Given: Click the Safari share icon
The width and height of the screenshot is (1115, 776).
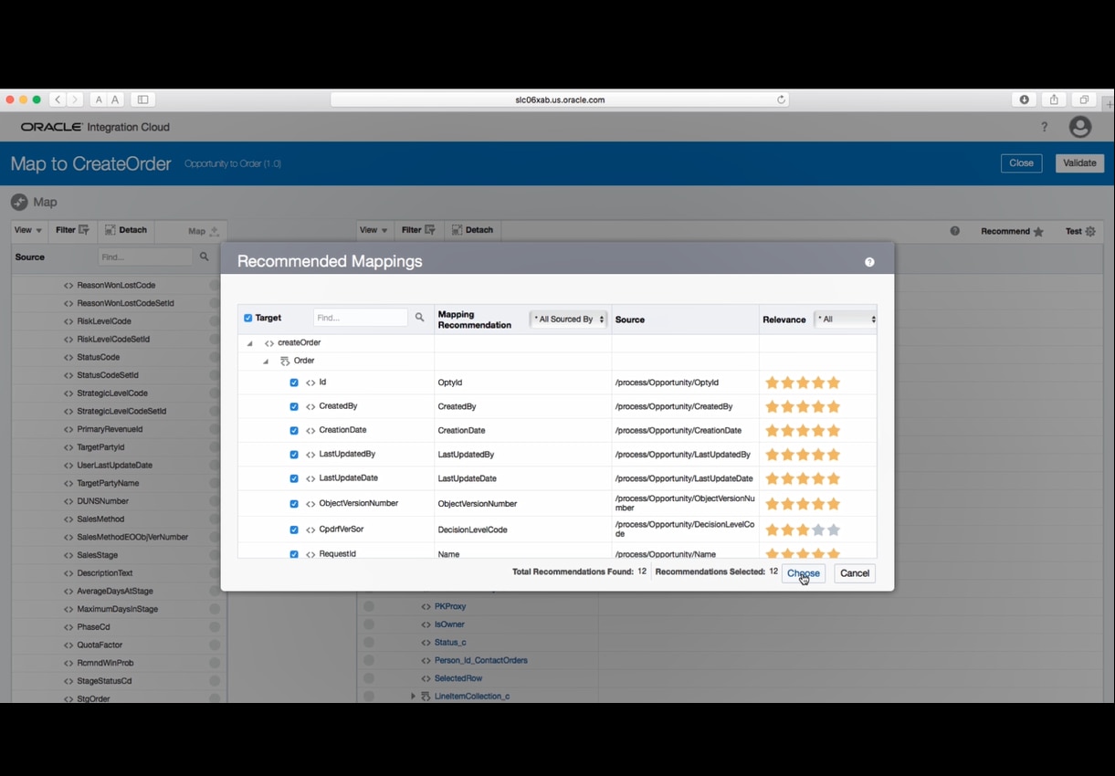Looking at the screenshot, I should [x=1054, y=100].
